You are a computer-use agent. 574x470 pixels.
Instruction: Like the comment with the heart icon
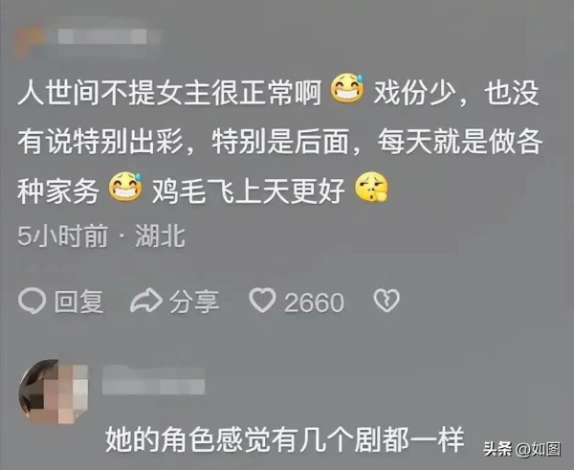262,301
